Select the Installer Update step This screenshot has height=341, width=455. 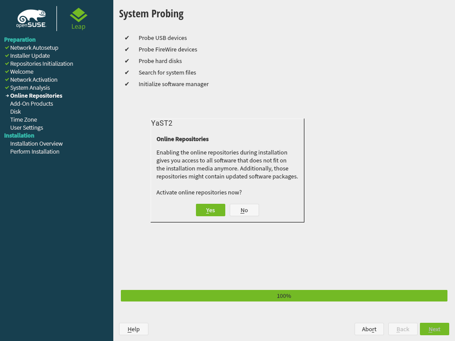coord(30,56)
